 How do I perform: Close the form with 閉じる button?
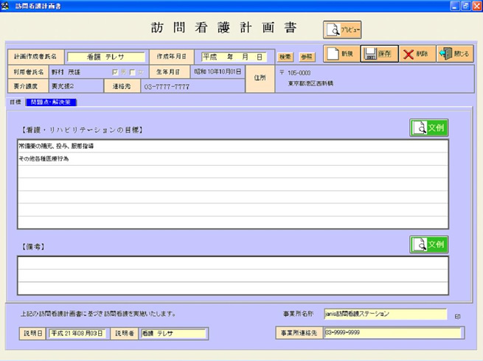[455, 55]
